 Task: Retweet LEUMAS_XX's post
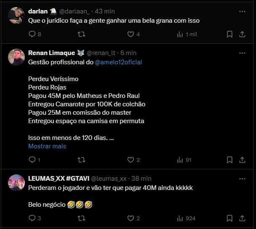click(82, 218)
